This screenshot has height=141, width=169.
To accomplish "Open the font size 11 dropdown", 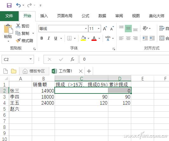I will pos(98,29).
